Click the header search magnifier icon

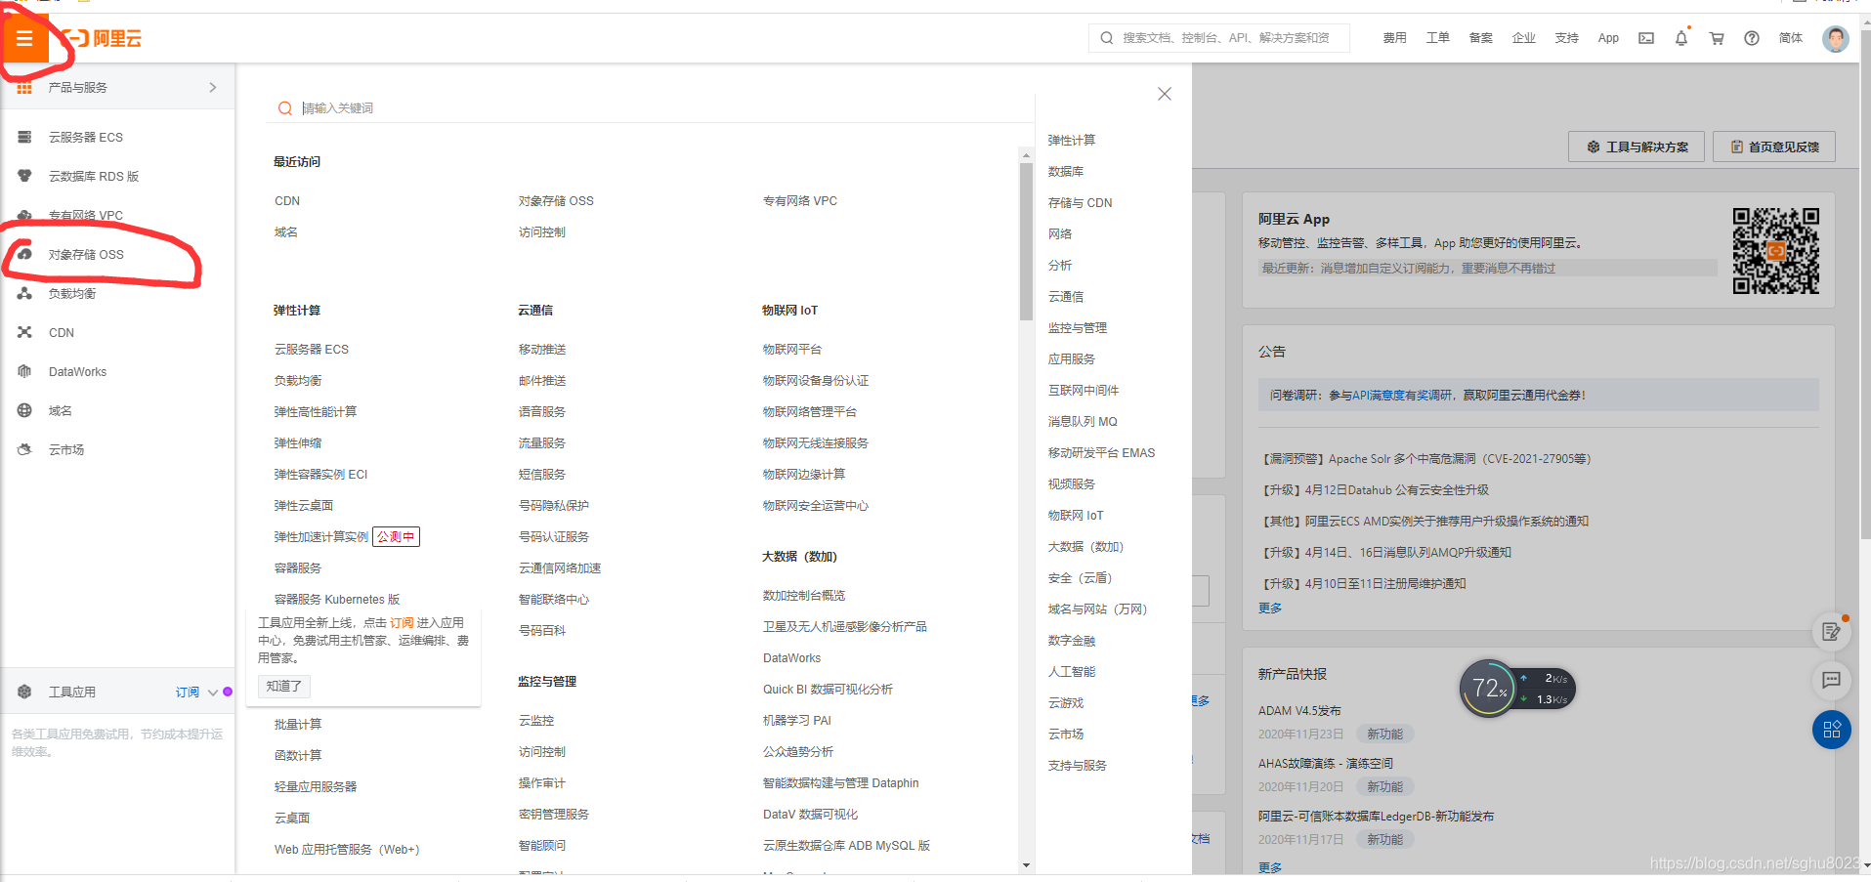(x=1107, y=38)
